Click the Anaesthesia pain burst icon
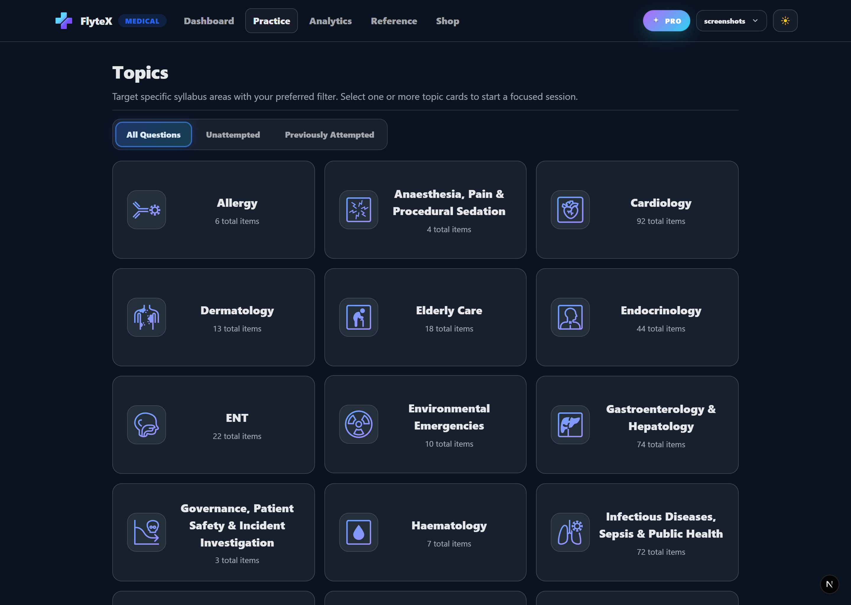851x605 pixels. (x=358, y=210)
